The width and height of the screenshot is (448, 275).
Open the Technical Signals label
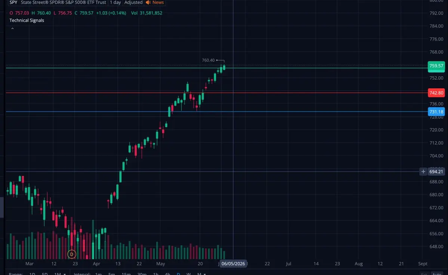pyautogui.click(x=27, y=20)
